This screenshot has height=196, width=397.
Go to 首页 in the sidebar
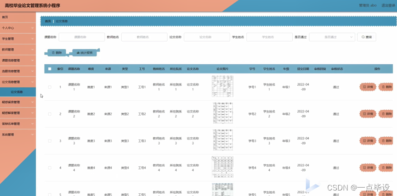[18, 17]
